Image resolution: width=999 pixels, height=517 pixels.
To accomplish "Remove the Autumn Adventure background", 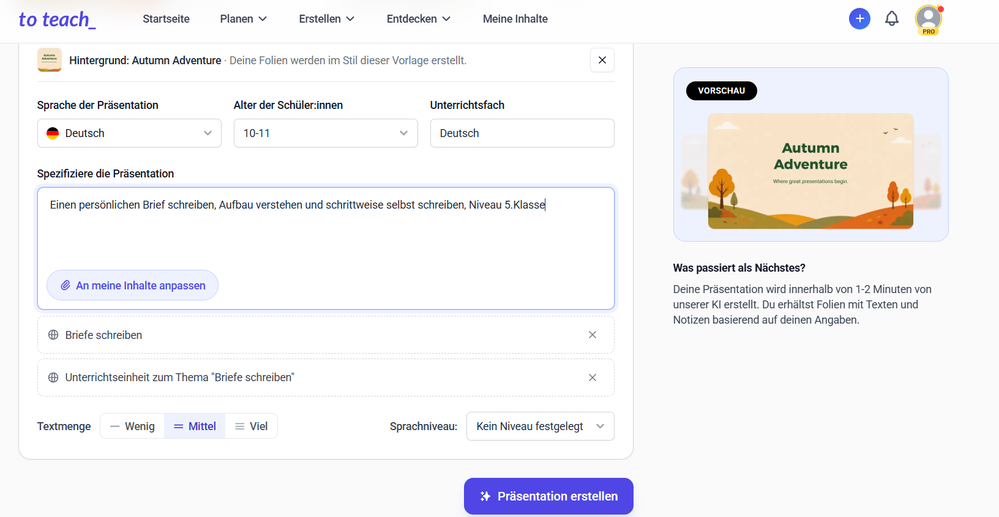I will click(602, 60).
